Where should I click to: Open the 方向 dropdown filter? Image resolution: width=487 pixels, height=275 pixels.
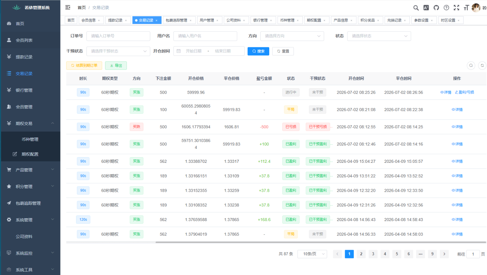point(292,36)
